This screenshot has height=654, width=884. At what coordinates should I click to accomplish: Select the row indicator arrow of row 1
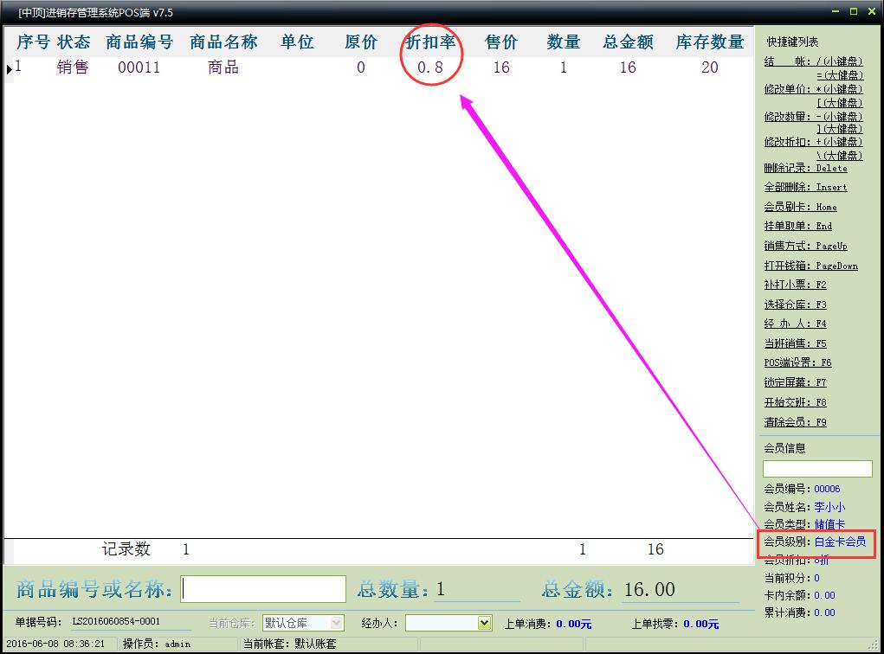click(x=9, y=69)
